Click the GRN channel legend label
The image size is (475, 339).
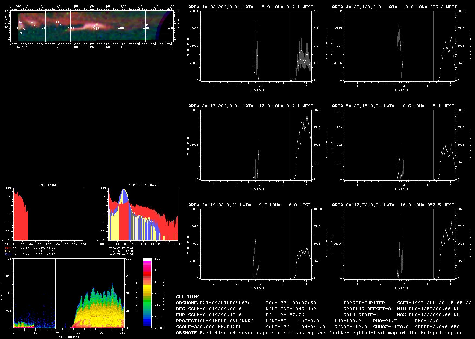[x=8, y=251]
